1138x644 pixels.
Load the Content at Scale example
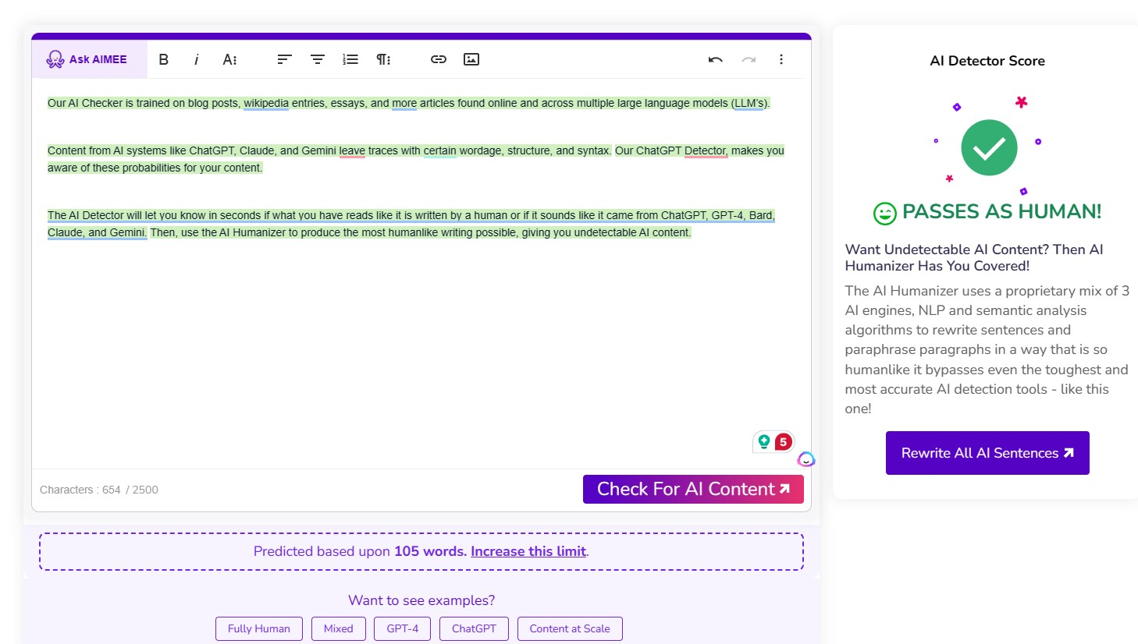tap(569, 628)
